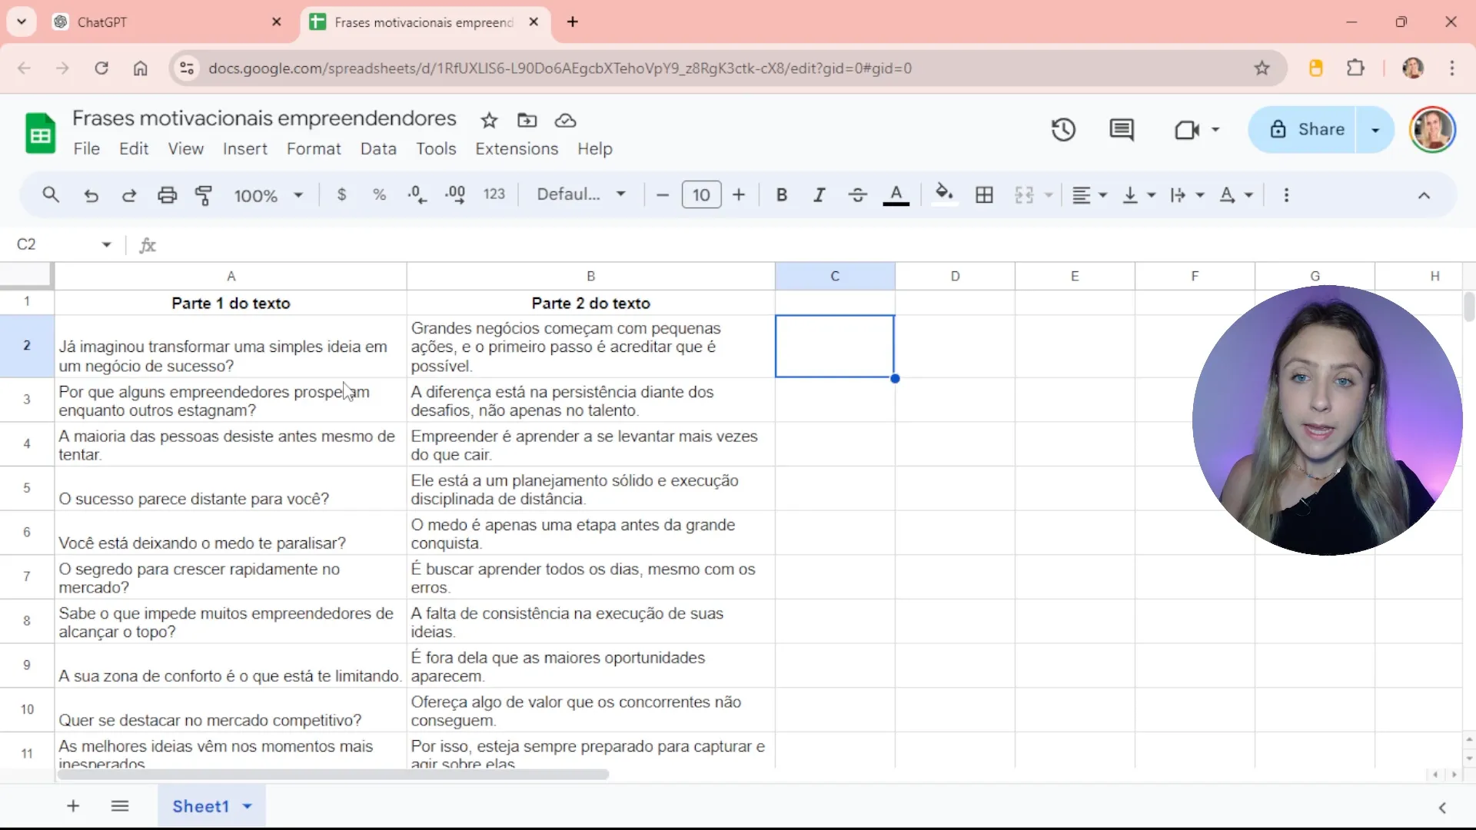Open the fill color paint bucket
This screenshot has height=830, width=1476.
point(944,194)
